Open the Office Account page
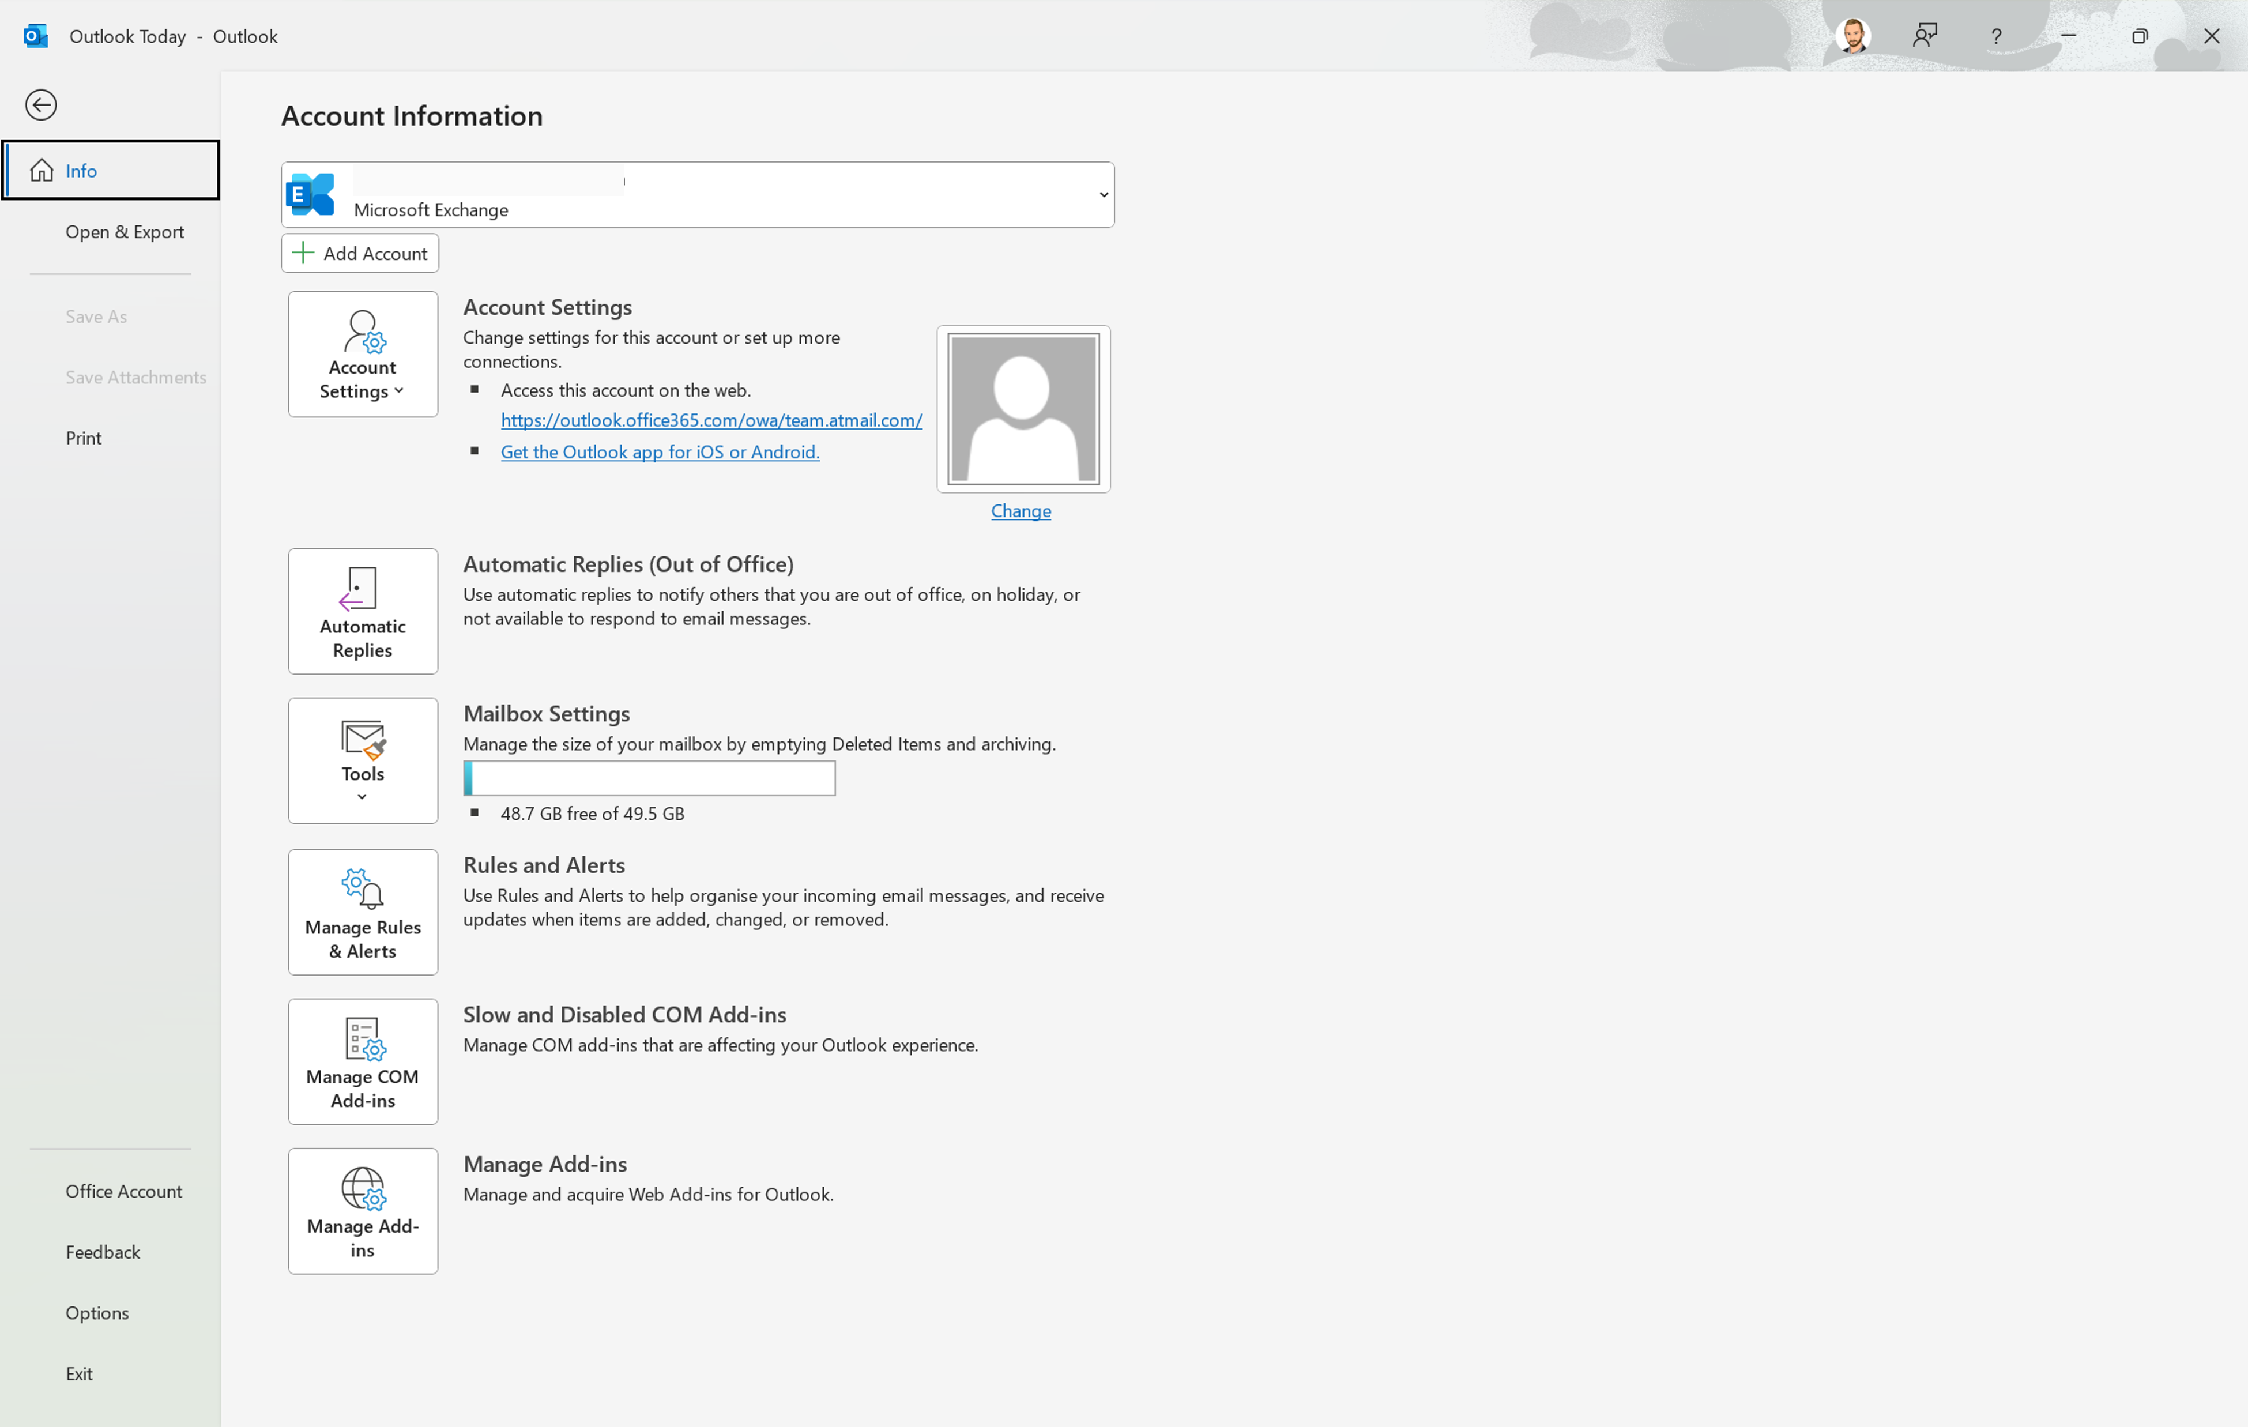 click(x=111, y=1191)
